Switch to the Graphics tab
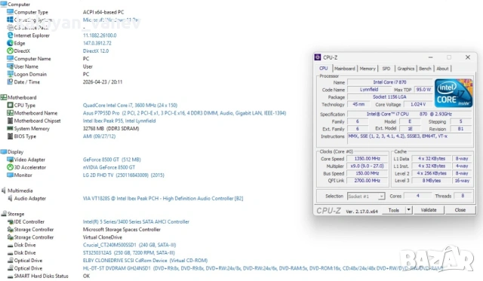 tap(406, 69)
